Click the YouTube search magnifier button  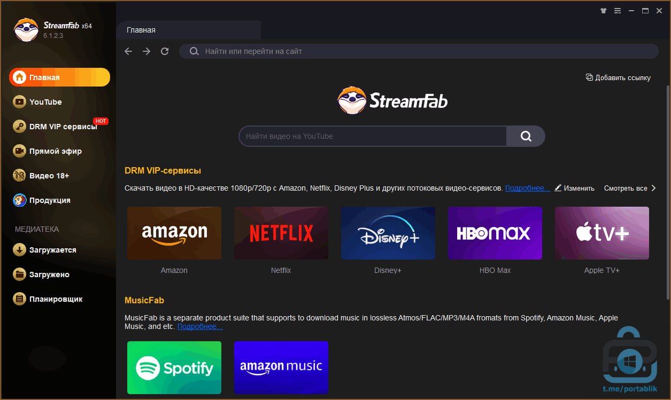526,136
